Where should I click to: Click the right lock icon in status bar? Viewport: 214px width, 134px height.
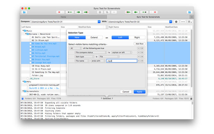point(191,98)
